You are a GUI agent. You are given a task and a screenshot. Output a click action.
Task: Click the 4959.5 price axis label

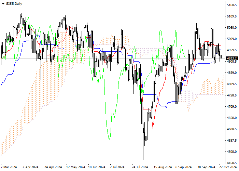tap(232, 50)
